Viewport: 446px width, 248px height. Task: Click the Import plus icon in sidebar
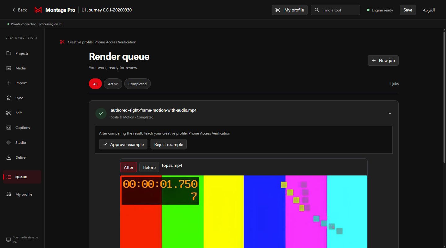[x=9, y=83]
